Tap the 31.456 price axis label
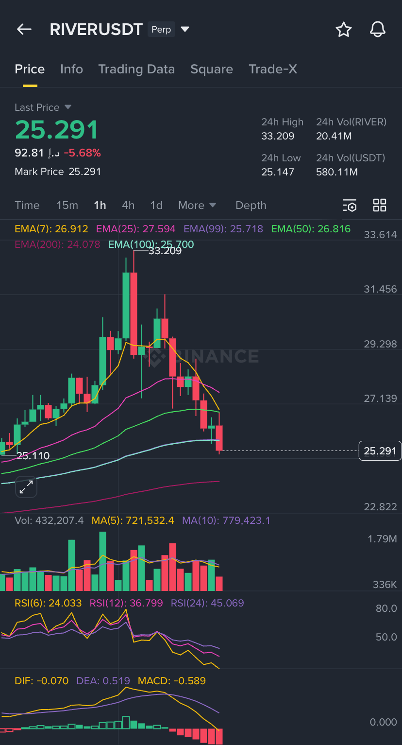The height and width of the screenshot is (745, 402). [380, 289]
